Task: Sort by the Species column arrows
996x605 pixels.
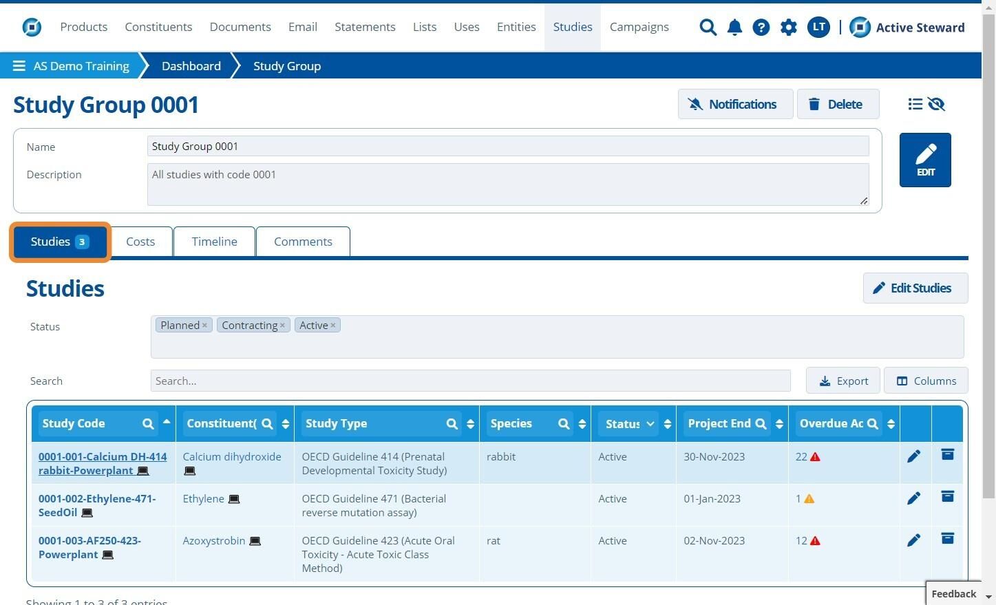Action: pos(582,424)
